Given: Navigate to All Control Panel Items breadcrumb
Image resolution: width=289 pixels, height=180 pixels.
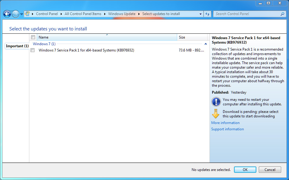Looking at the screenshot, I should pos(83,14).
